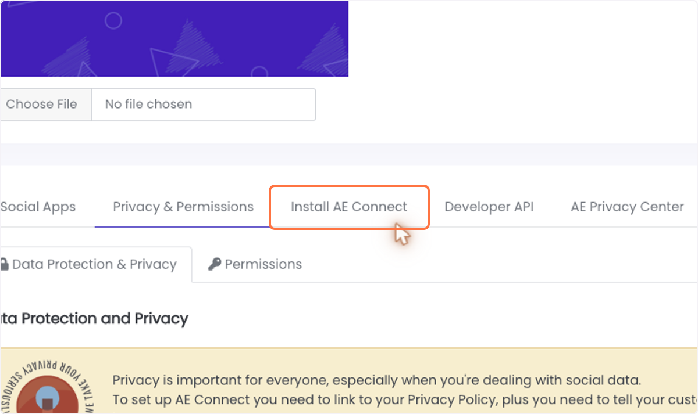Screen dimensions: 698x414
Task: Click the No file chosen field
Action: click(x=204, y=105)
